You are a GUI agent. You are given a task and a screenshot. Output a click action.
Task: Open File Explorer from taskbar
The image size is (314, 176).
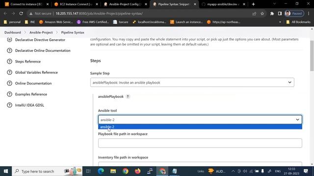coord(113,171)
